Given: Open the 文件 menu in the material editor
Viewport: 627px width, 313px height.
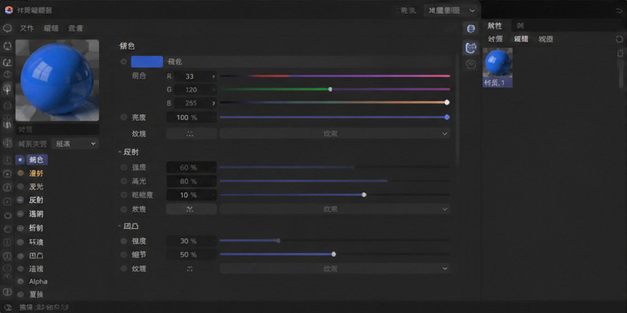Looking at the screenshot, I should click(26, 29).
